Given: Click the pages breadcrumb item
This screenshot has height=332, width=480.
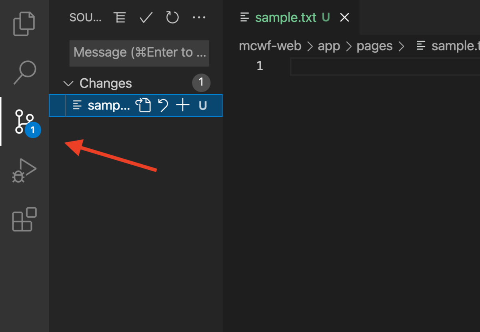Looking at the screenshot, I should pyautogui.click(x=374, y=46).
